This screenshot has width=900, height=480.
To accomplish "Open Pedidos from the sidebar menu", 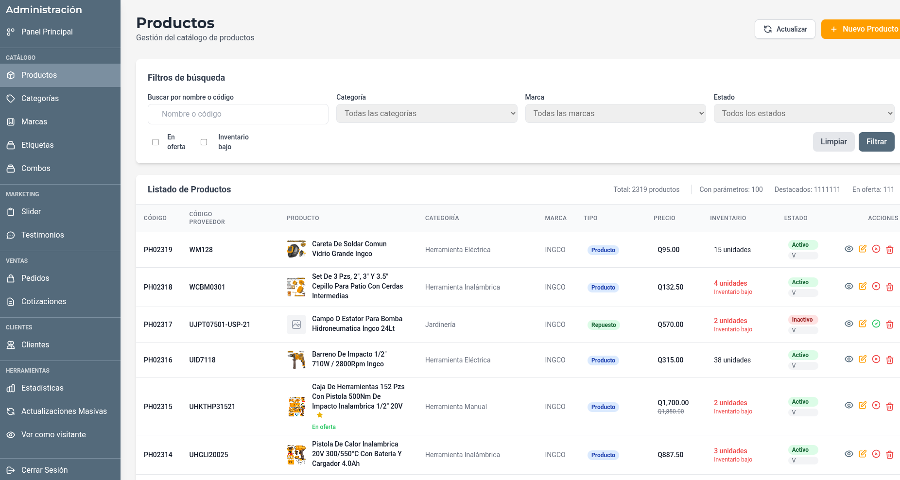I will click(x=35, y=278).
